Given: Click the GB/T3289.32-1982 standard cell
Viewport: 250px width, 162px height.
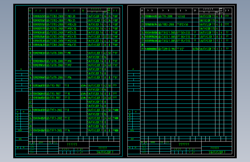Looking at the screenshot, I should pos(167,49).
